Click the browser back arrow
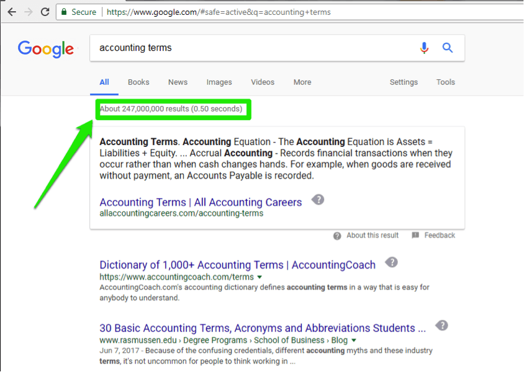The width and height of the screenshot is (524, 372). click(x=11, y=12)
